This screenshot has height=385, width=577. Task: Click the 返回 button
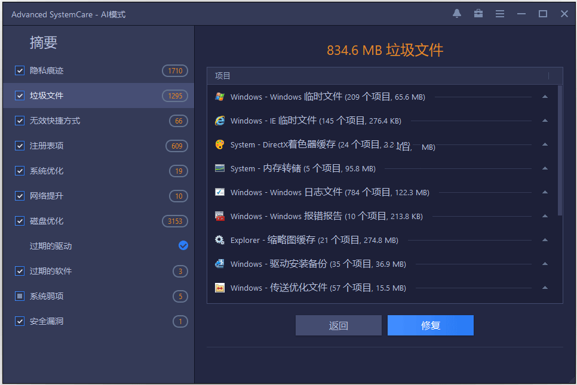(339, 325)
